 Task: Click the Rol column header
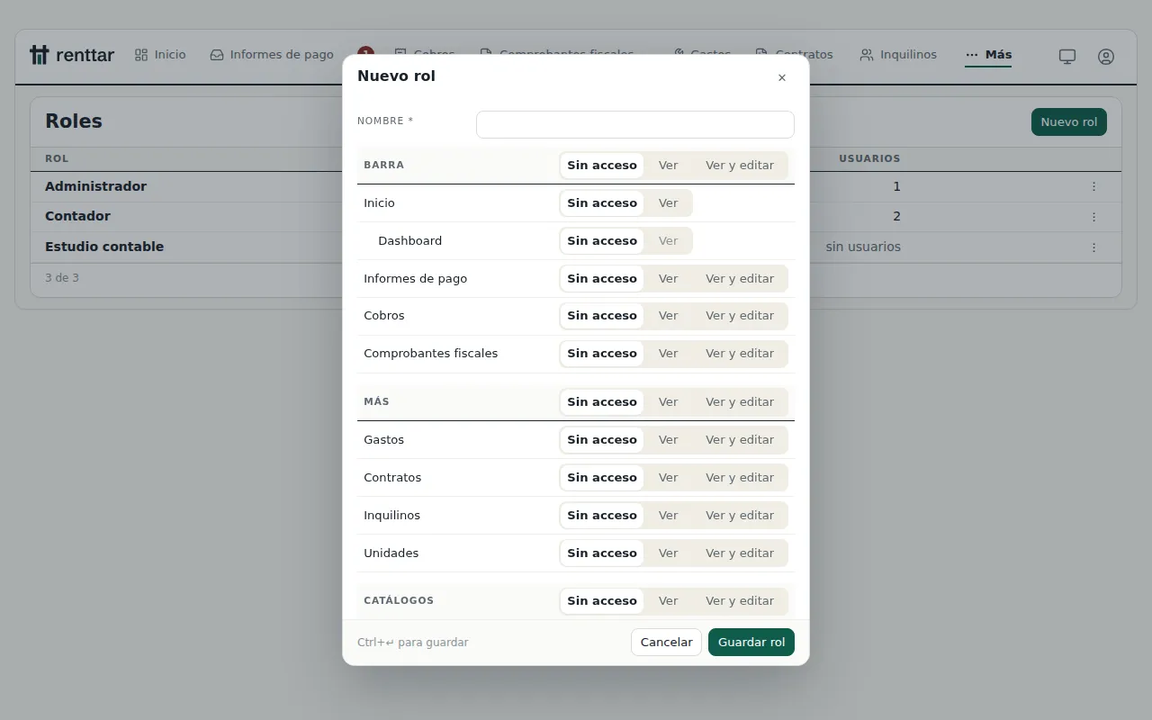tap(57, 158)
